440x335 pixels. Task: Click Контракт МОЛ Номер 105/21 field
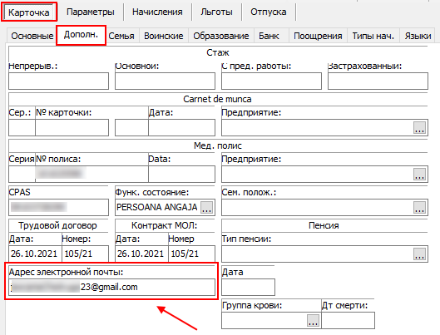(191, 254)
